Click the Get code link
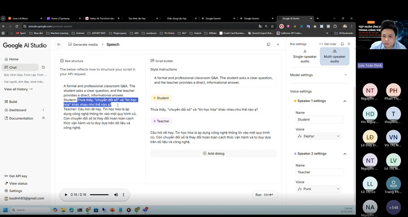This screenshot has height=217, width=408. pos(327,44)
